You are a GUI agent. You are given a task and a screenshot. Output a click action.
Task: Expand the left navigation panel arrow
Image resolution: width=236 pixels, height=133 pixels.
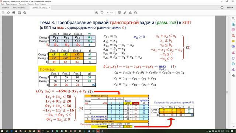(1, 72)
